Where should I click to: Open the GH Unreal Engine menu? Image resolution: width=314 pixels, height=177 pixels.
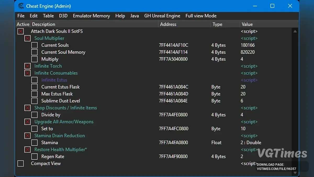coord(162,16)
